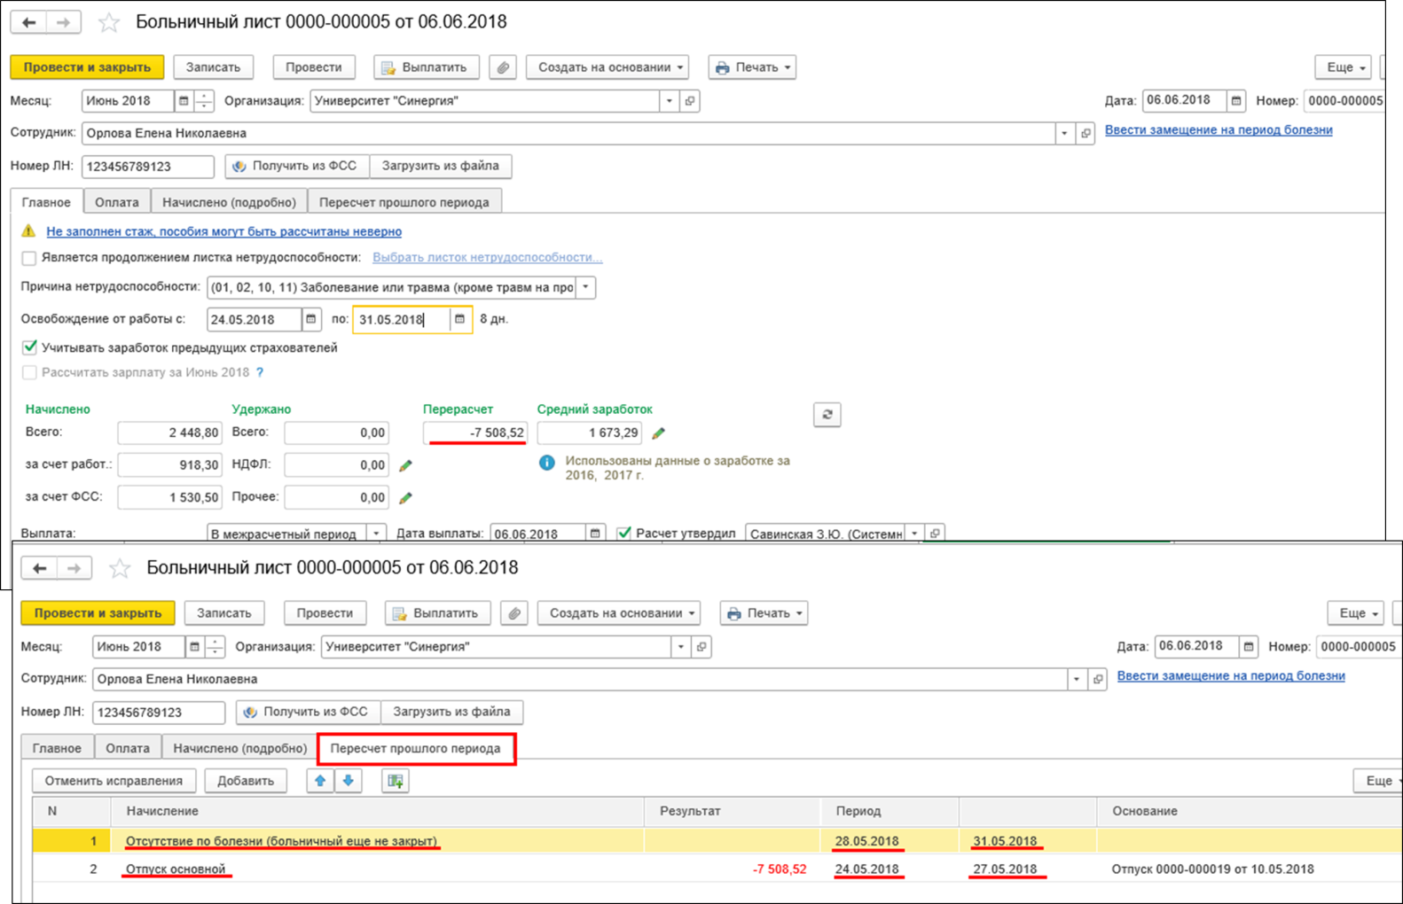Screen dimensions: 1403x904
Task: Expand Создать на основании in lower window
Action: coord(618,613)
